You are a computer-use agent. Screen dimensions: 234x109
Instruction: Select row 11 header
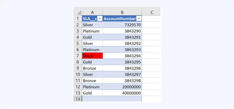[x=78, y=80]
